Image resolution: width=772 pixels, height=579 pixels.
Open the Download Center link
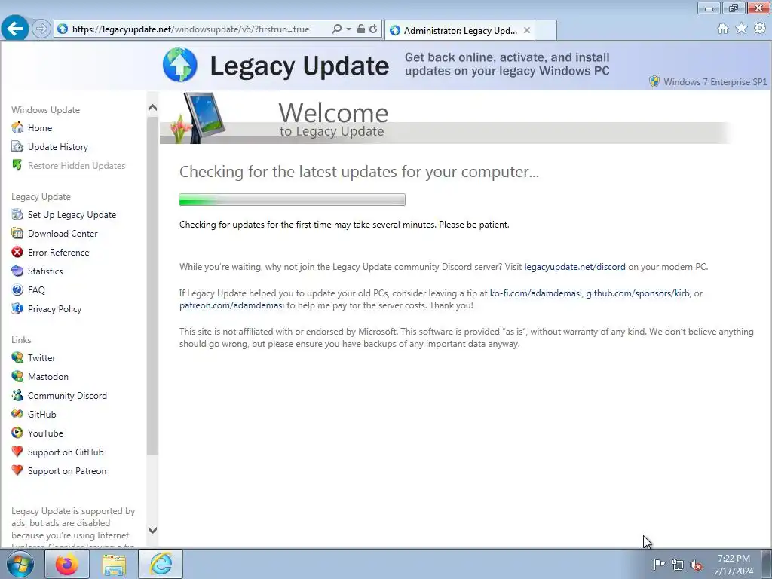(x=63, y=234)
